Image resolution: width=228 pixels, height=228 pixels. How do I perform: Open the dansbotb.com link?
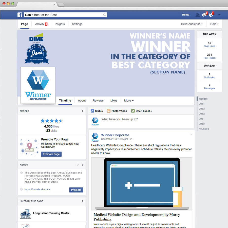coord(37,189)
